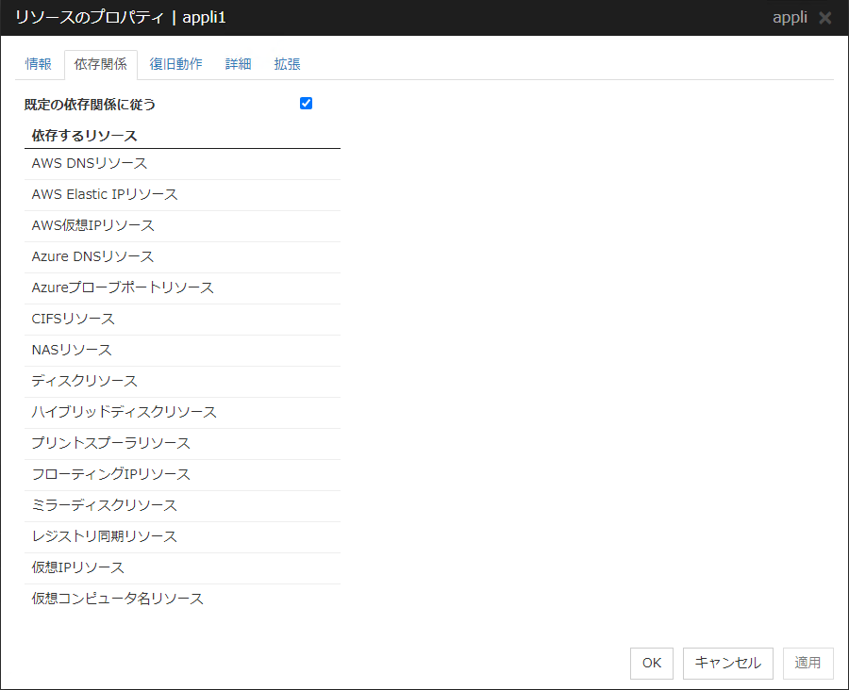
Task: Go to the 詳細 tab
Action: click(x=238, y=64)
